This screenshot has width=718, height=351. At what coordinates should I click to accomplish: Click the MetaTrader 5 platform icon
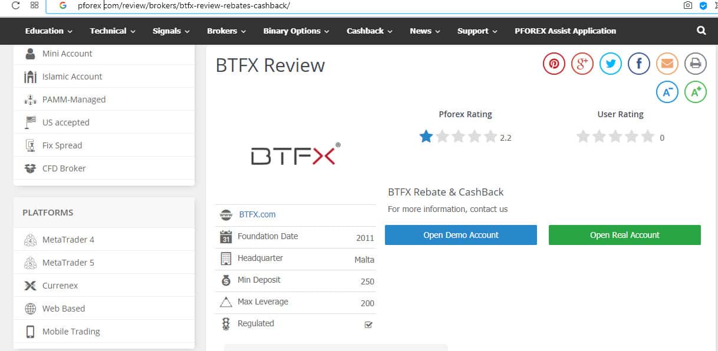coord(30,263)
